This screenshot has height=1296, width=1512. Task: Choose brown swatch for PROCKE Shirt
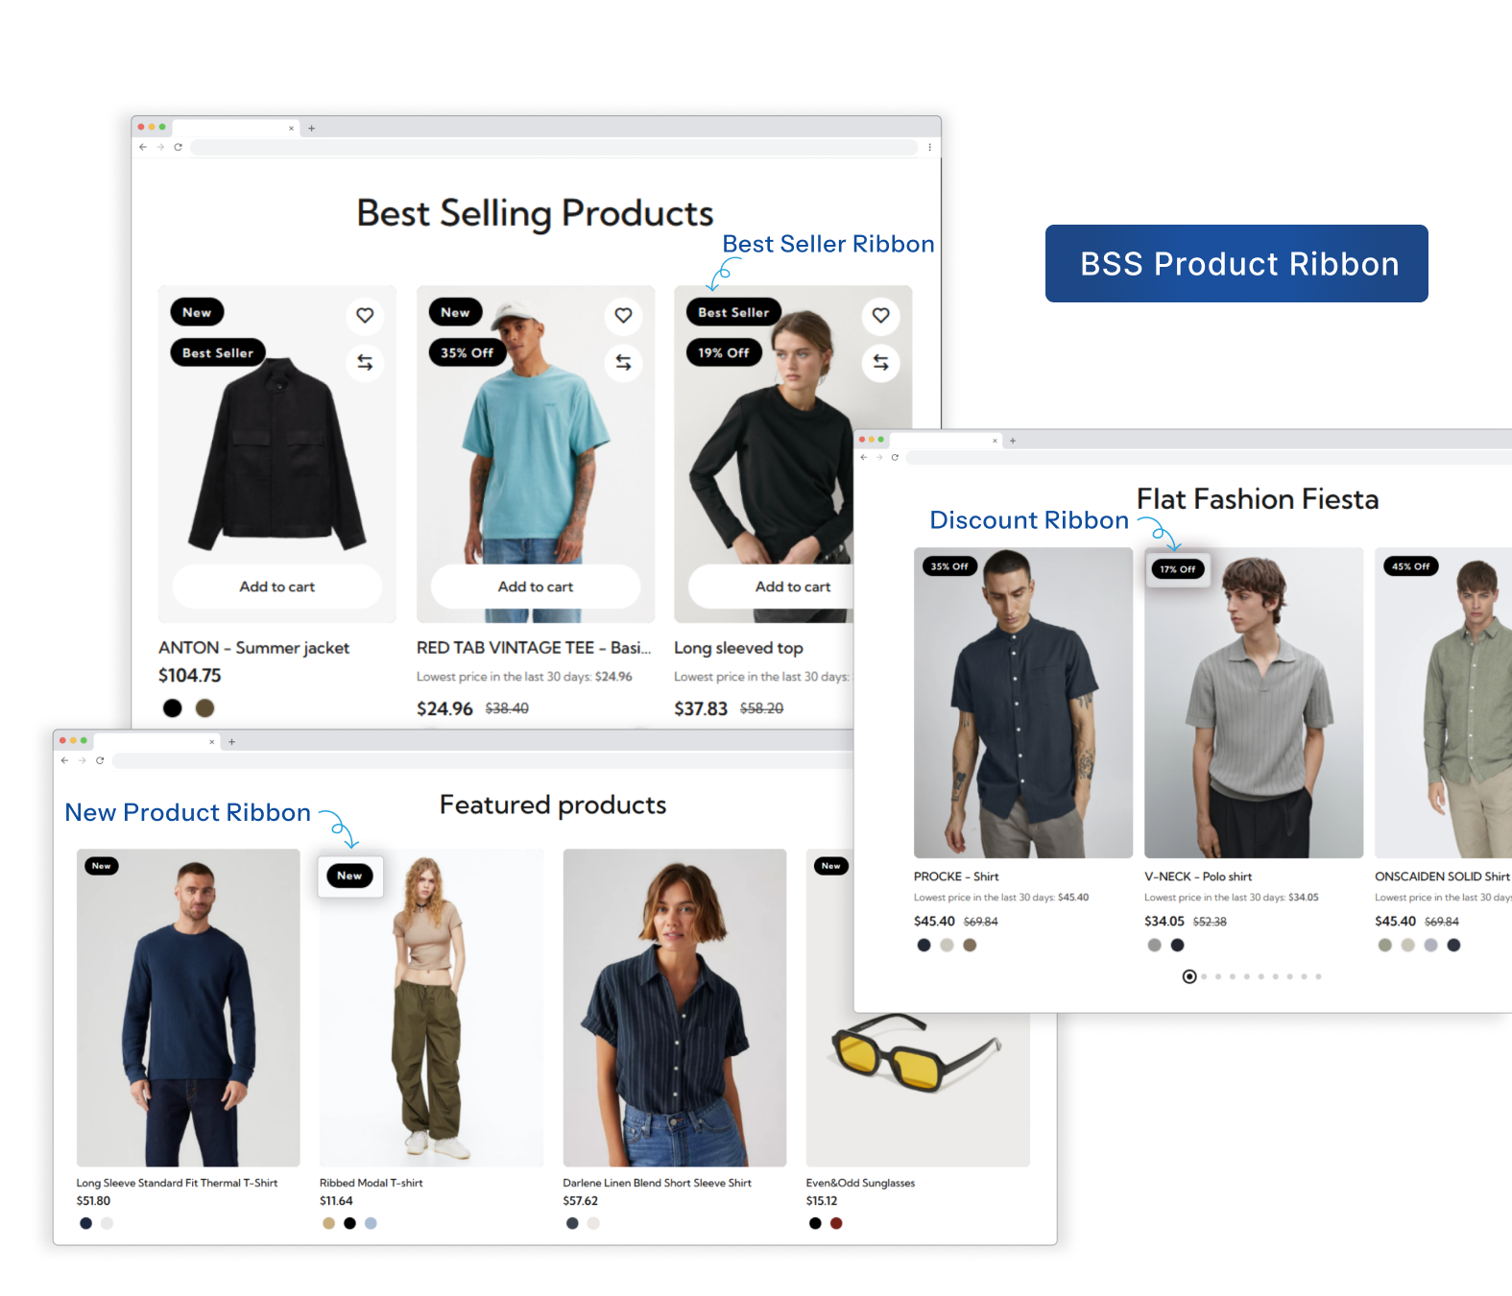coord(970,946)
